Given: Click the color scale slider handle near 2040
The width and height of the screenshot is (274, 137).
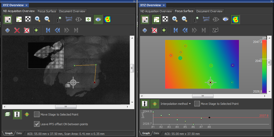Looking at the screenshot, I should click(269, 62).
